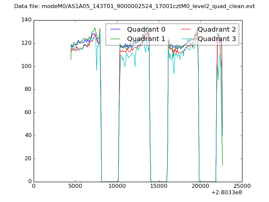Screen dimensions: 269x202
Task: Click the green Quadrant 1 legend line
Action: point(115,39)
